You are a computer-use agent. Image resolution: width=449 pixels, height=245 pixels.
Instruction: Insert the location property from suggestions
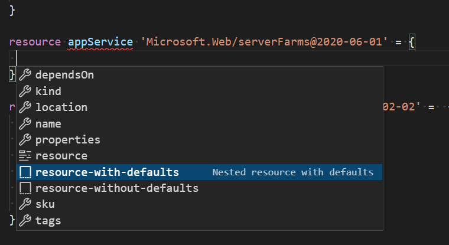61,107
